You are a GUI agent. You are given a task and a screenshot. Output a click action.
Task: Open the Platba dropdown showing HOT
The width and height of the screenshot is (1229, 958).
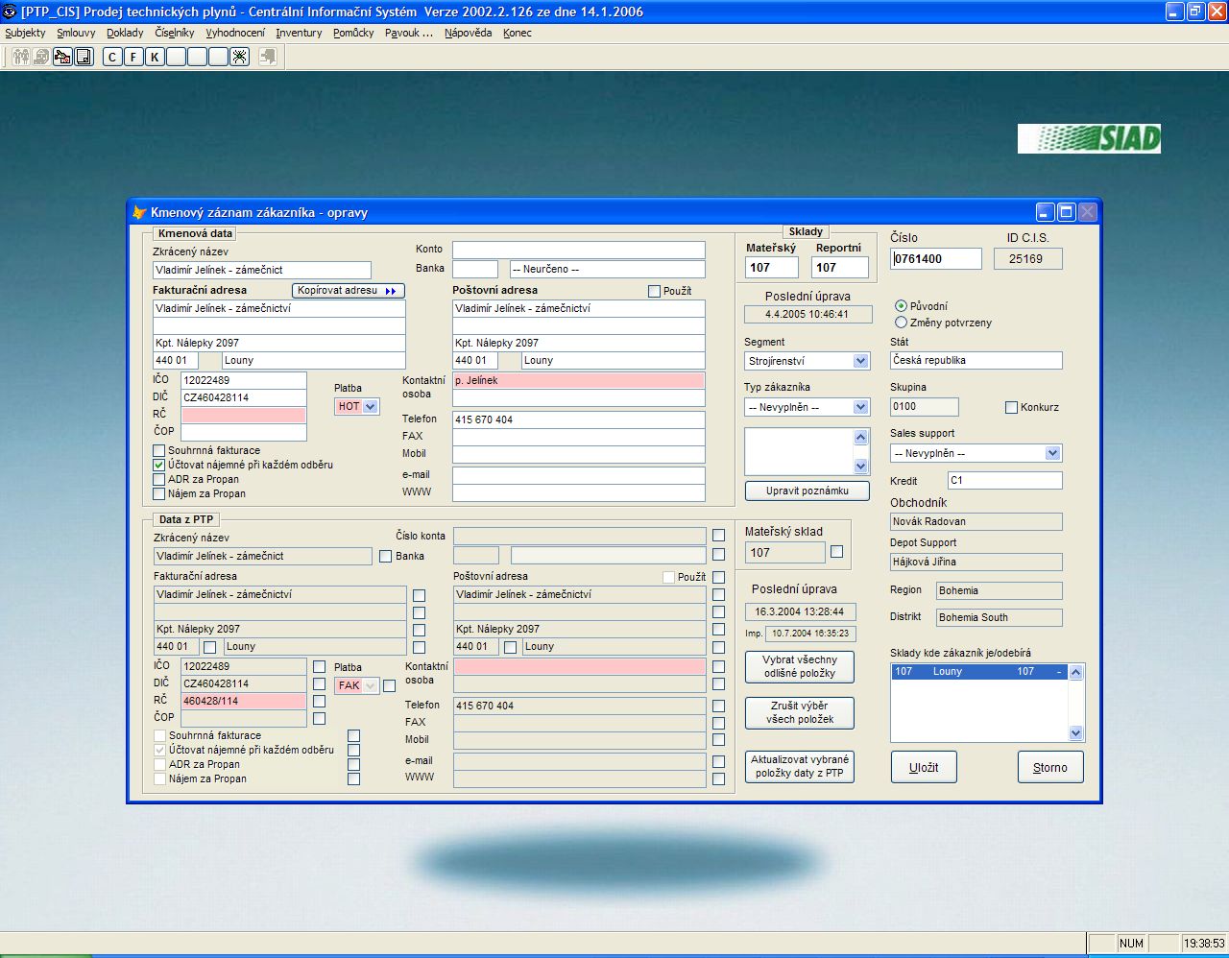371,407
